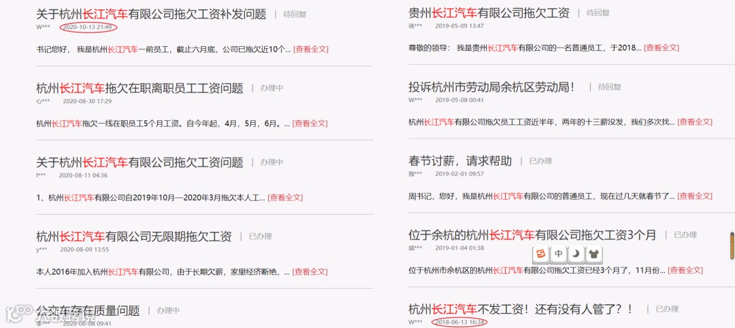Click excerpt 本人2016年加入杭州长江汽车有限公司
This screenshot has height=328, width=735.
tap(163, 272)
